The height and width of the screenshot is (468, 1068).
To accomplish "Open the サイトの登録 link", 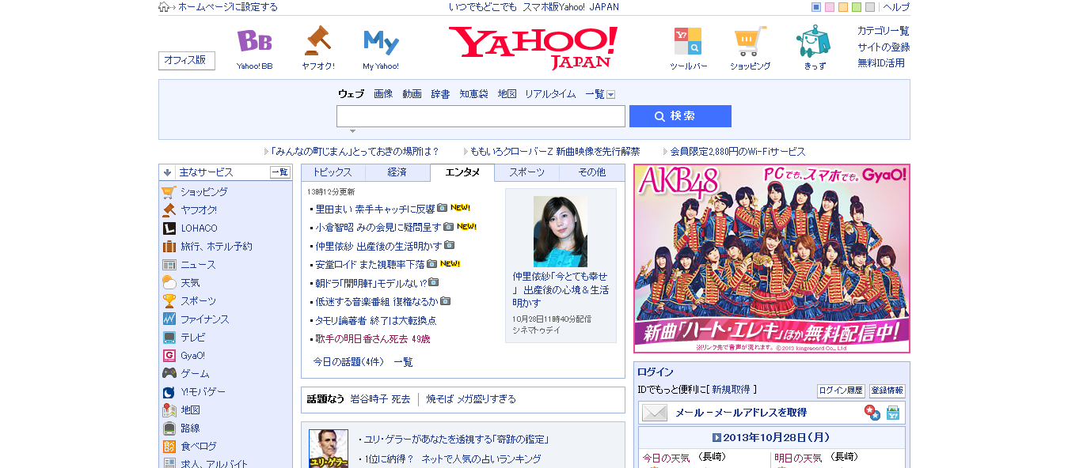I will (884, 47).
